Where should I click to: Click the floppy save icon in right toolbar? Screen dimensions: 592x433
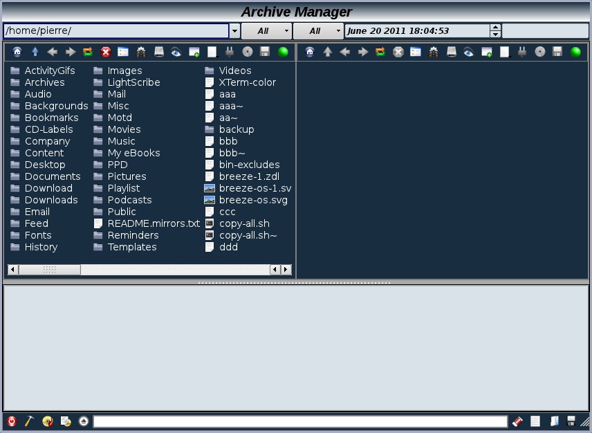click(557, 52)
